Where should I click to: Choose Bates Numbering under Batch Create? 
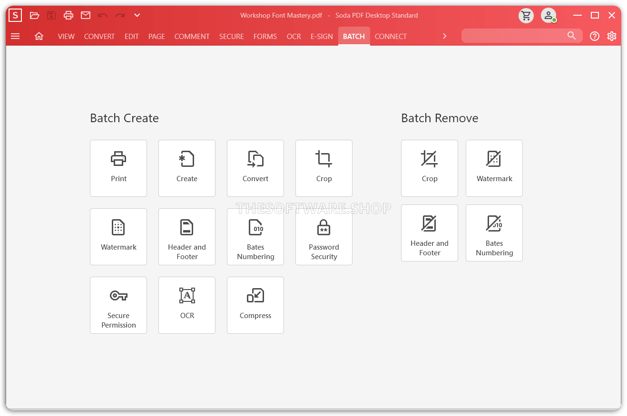tap(255, 236)
